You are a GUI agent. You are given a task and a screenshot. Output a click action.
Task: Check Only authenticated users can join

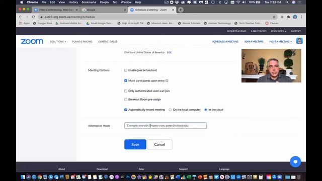point(126,91)
